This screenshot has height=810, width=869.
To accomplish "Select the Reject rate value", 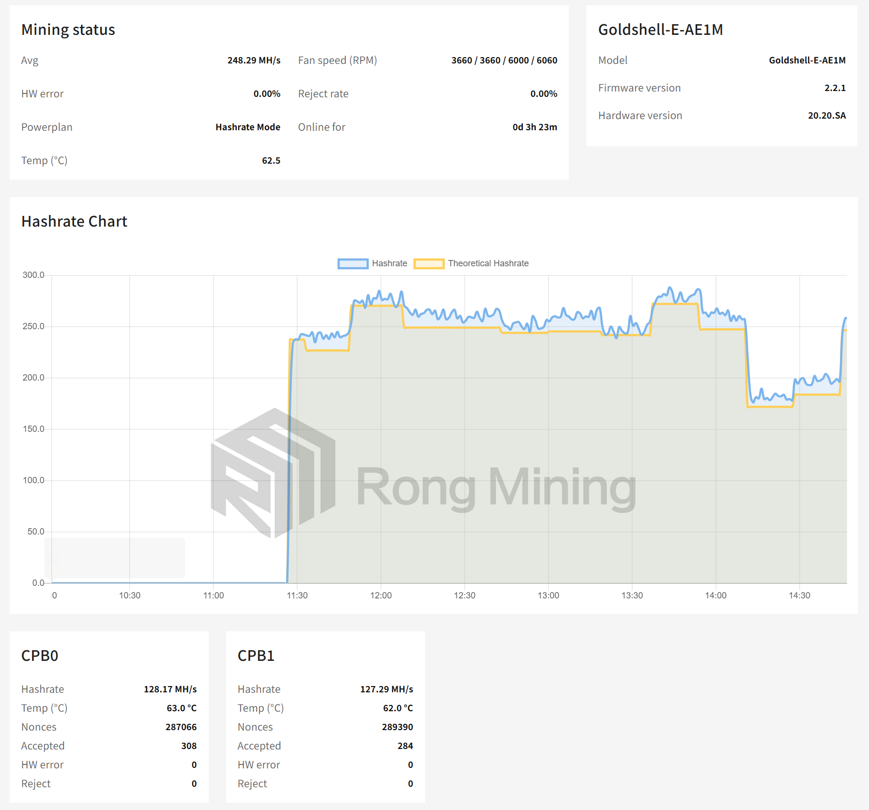I will click(x=543, y=93).
